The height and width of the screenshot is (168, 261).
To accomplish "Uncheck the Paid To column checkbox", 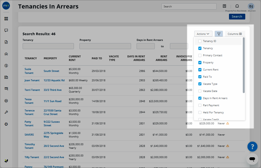I will point(200,77).
